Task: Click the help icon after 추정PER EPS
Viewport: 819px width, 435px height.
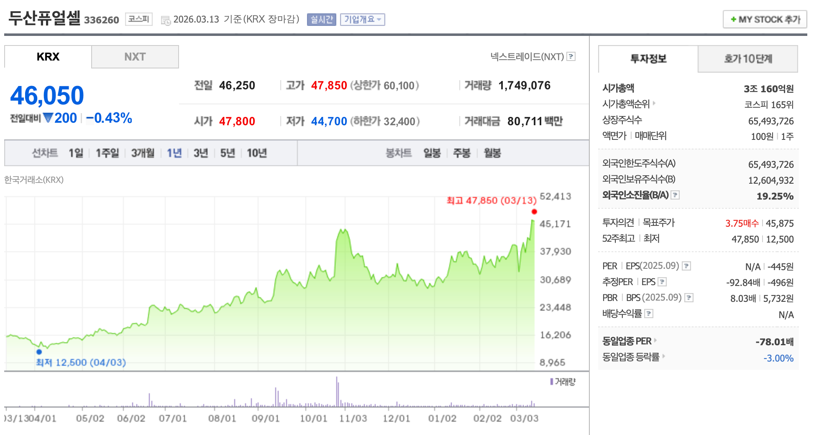Action: click(662, 282)
